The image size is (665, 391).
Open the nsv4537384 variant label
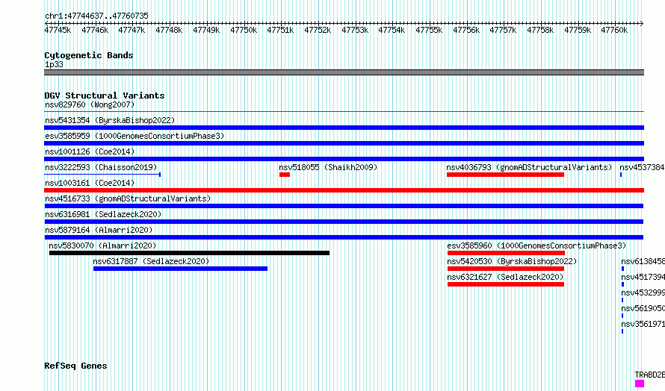642,167
